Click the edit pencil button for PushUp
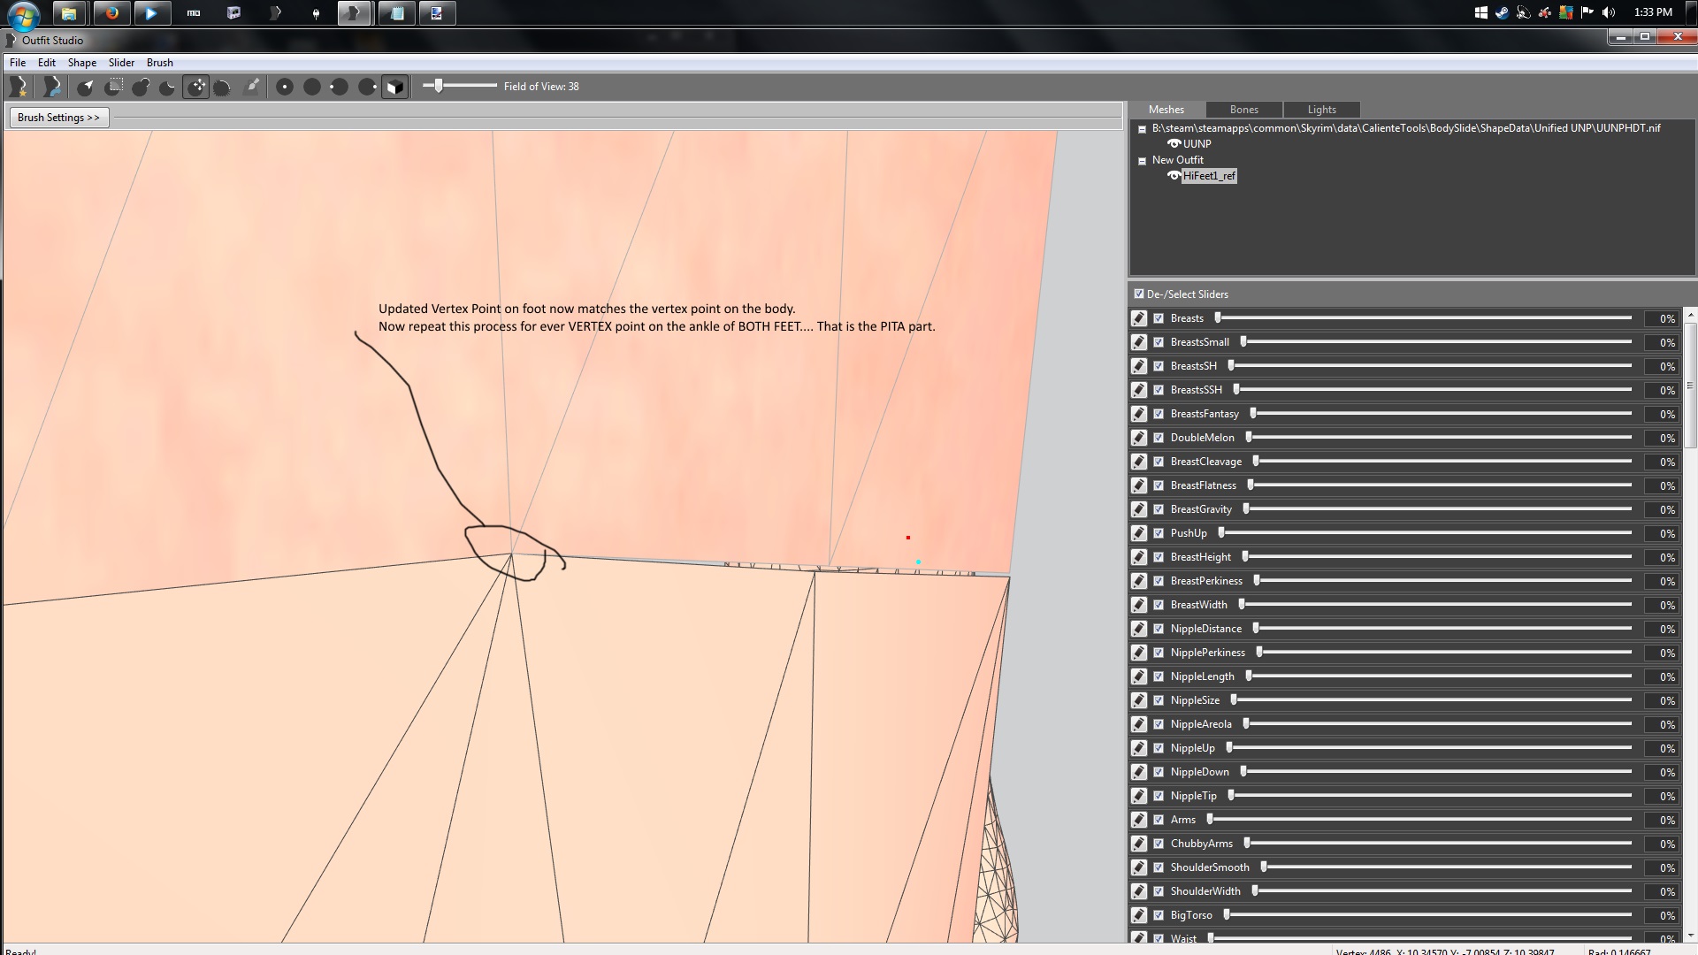1698x955 pixels. click(x=1139, y=533)
